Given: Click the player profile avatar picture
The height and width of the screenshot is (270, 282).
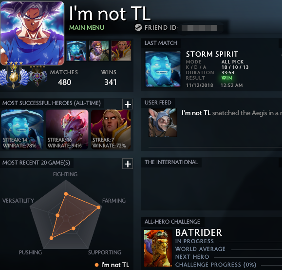Looking at the screenshot, I should click(32, 33).
